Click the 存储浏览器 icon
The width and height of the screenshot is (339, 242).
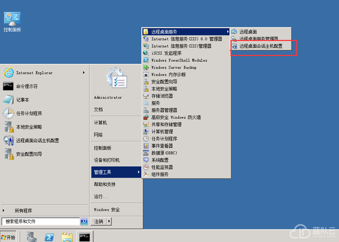146,96
